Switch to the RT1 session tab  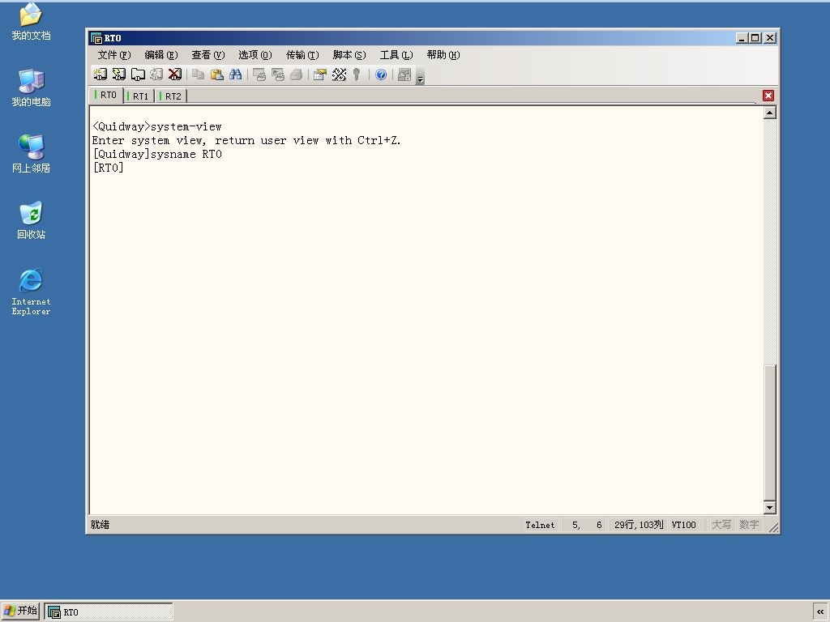pyautogui.click(x=139, y=96)
